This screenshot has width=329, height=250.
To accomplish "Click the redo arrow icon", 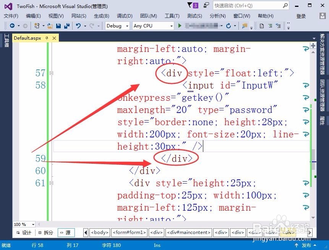I will pos(91,26).
